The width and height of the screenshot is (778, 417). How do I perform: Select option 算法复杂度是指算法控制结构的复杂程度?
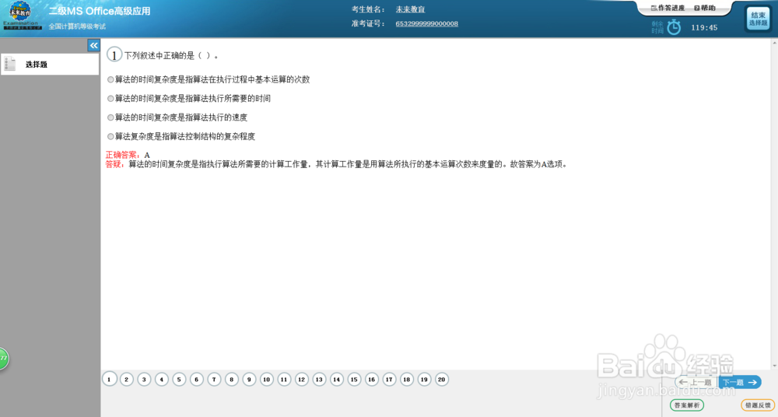click(181, 136)
